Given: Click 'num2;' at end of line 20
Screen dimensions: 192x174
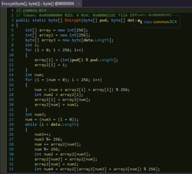Looking at the screenshot, I should pyautogui.click(x=73, y=104).
